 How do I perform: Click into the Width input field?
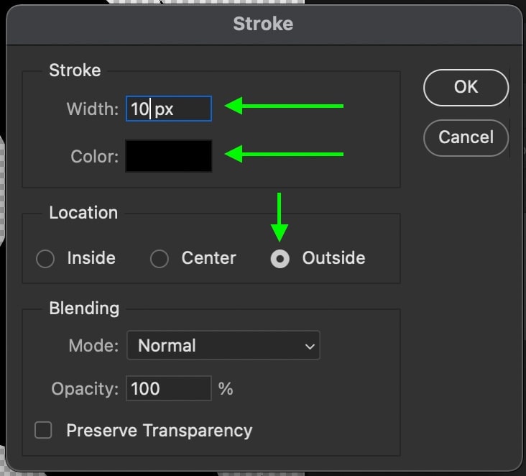tap(169, 109)
